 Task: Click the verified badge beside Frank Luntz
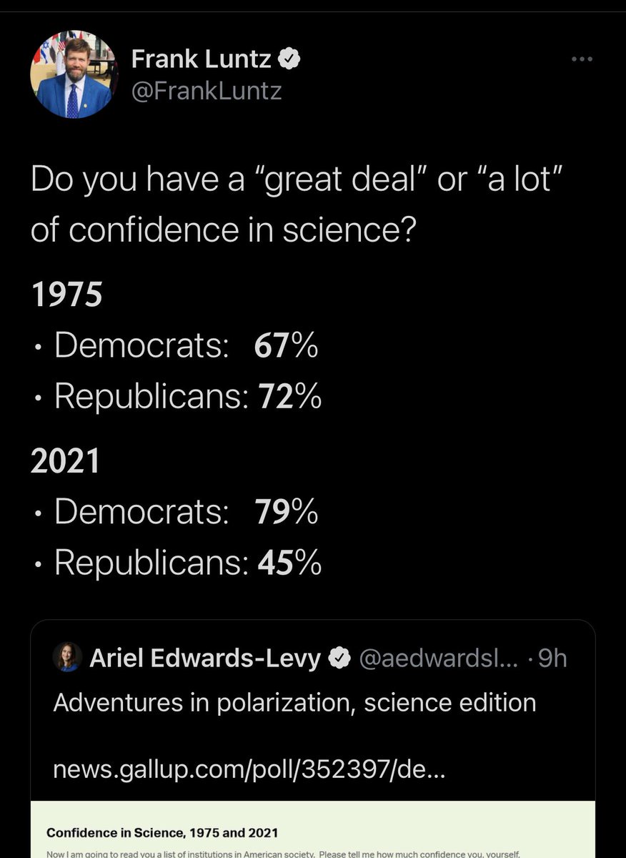click(x=289, y=60)
